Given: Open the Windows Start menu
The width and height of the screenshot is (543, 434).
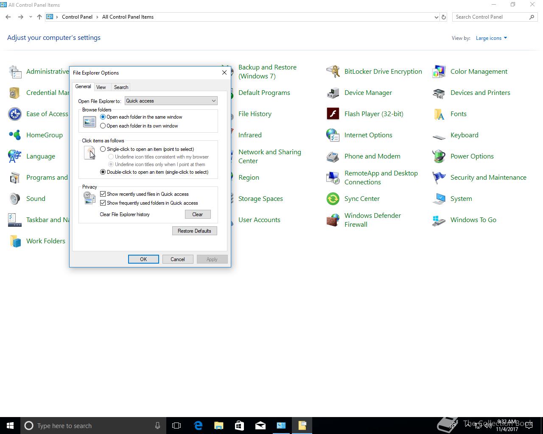Looking at the screenshot, I should tap(10, 426).
